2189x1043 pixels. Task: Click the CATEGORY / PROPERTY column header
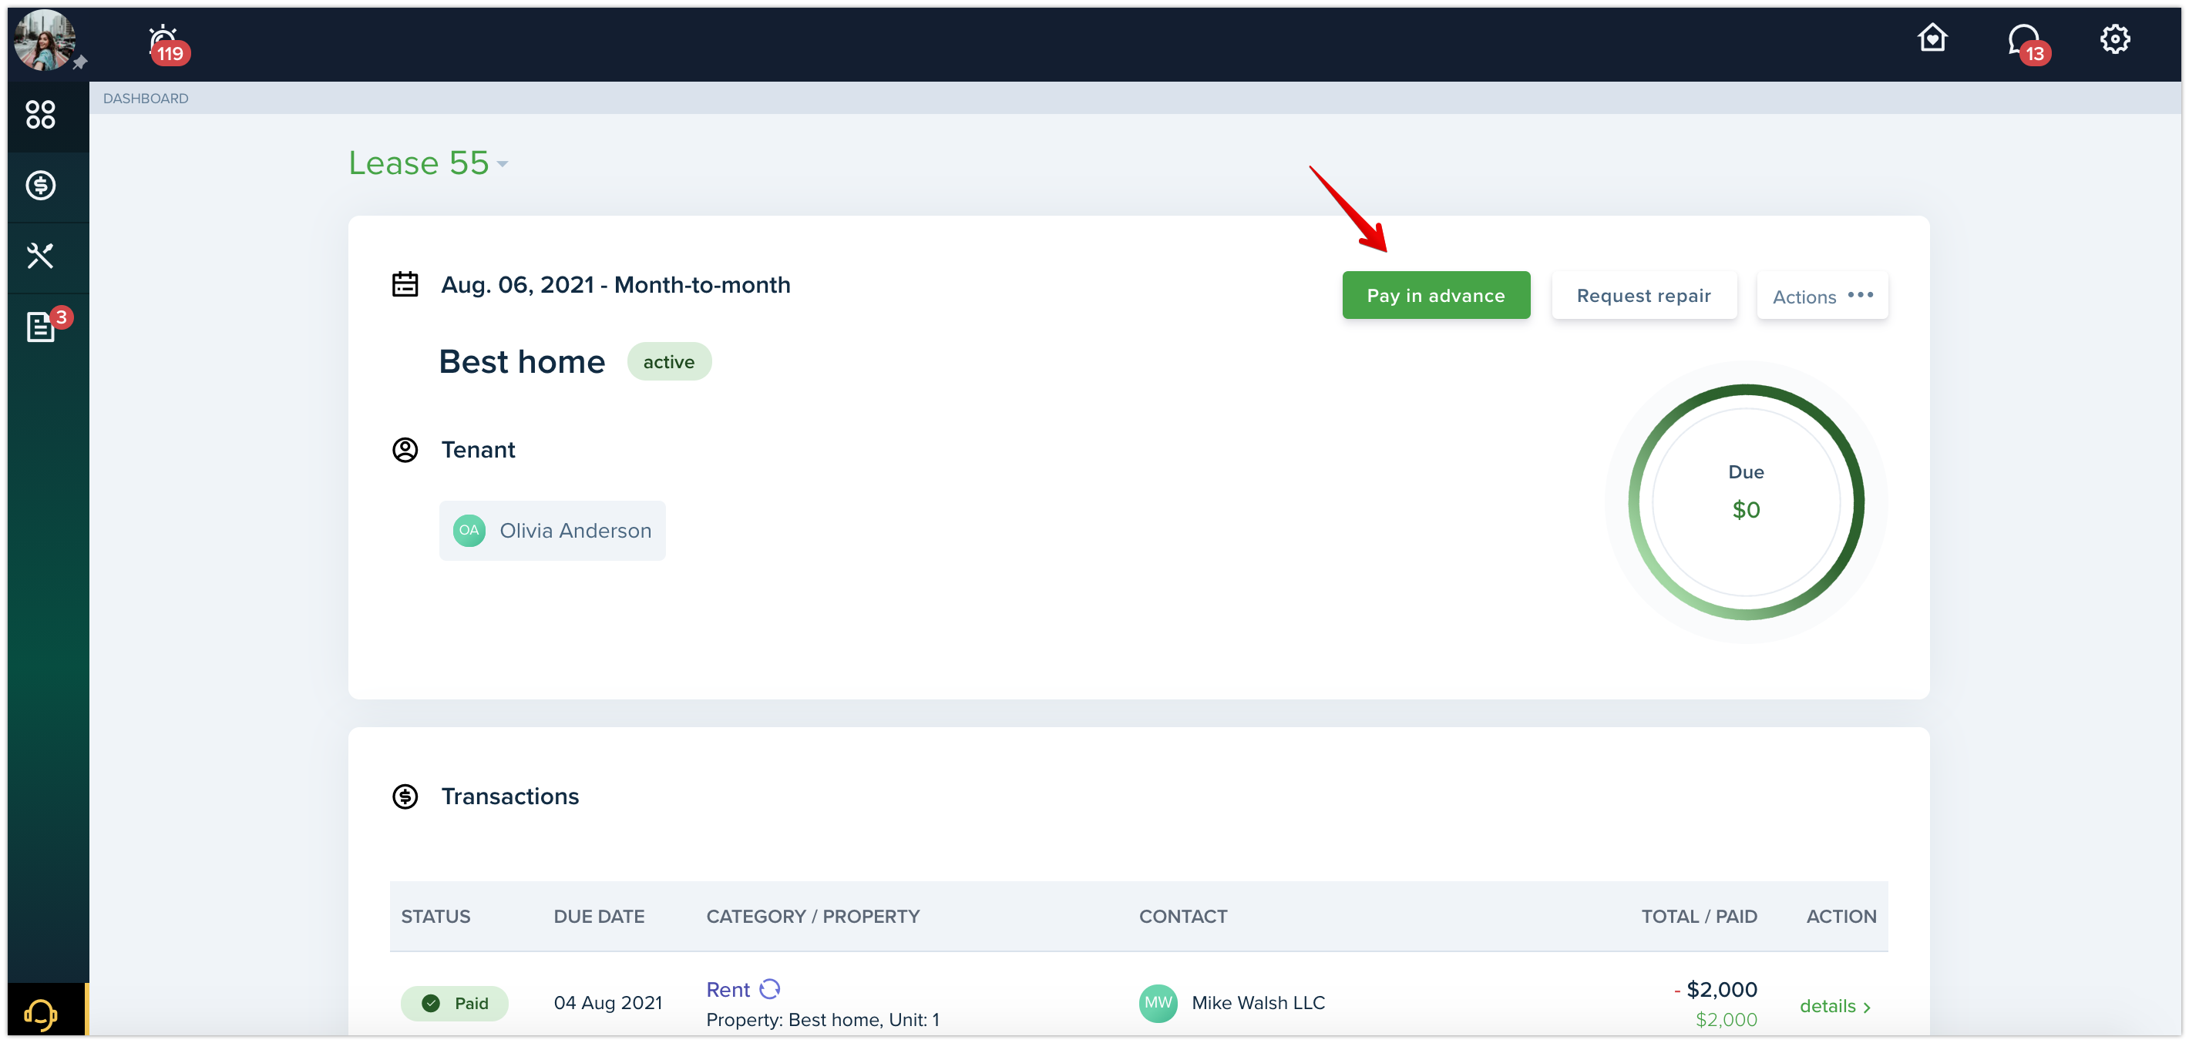[812, 916]
